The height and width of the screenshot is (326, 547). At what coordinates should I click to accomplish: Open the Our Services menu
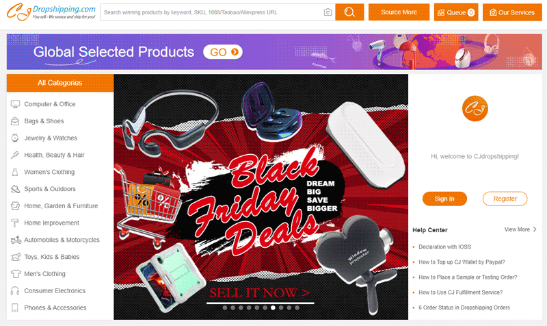click(x=512, y=12)
